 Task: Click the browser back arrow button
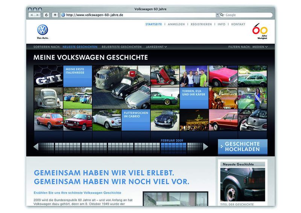[32, 15]
